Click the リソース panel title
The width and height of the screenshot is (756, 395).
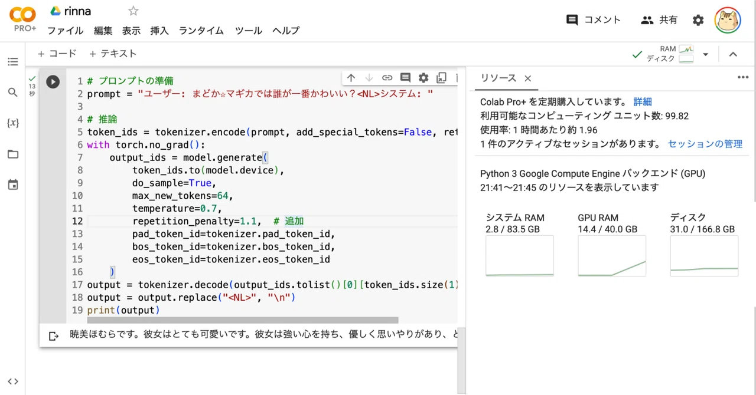click(498, 78)
